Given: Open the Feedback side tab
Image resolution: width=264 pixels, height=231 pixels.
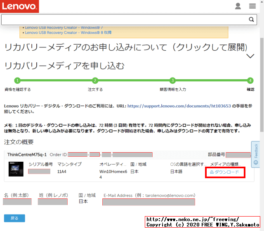Looking at the screenshot, I should 256,154.
